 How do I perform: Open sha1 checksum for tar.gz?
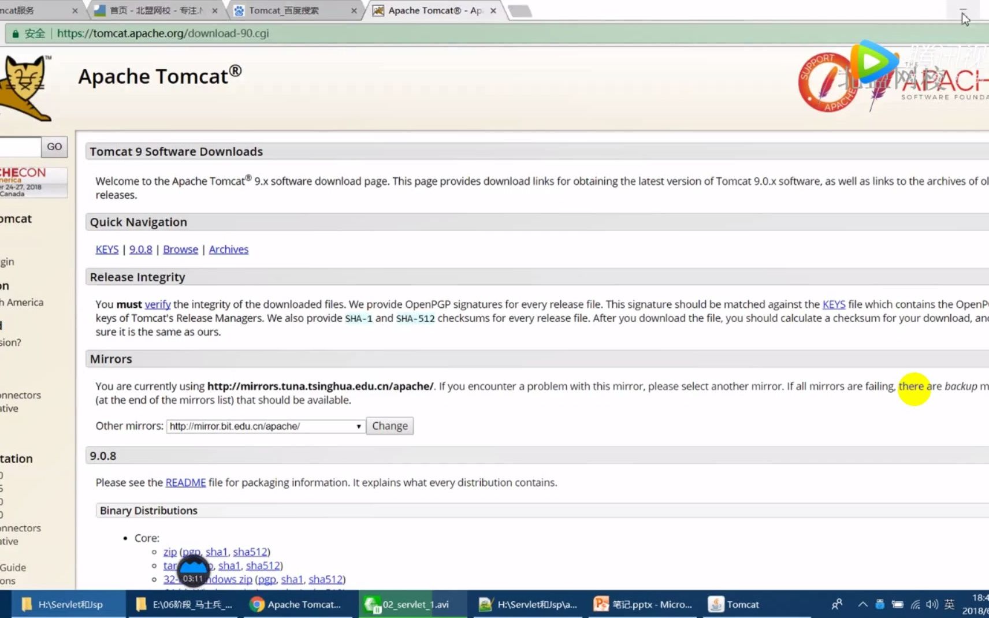click(229, 566)
